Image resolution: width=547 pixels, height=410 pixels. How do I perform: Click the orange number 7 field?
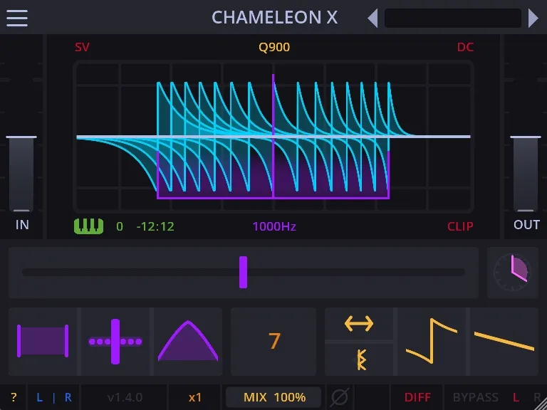coord(273,342)
